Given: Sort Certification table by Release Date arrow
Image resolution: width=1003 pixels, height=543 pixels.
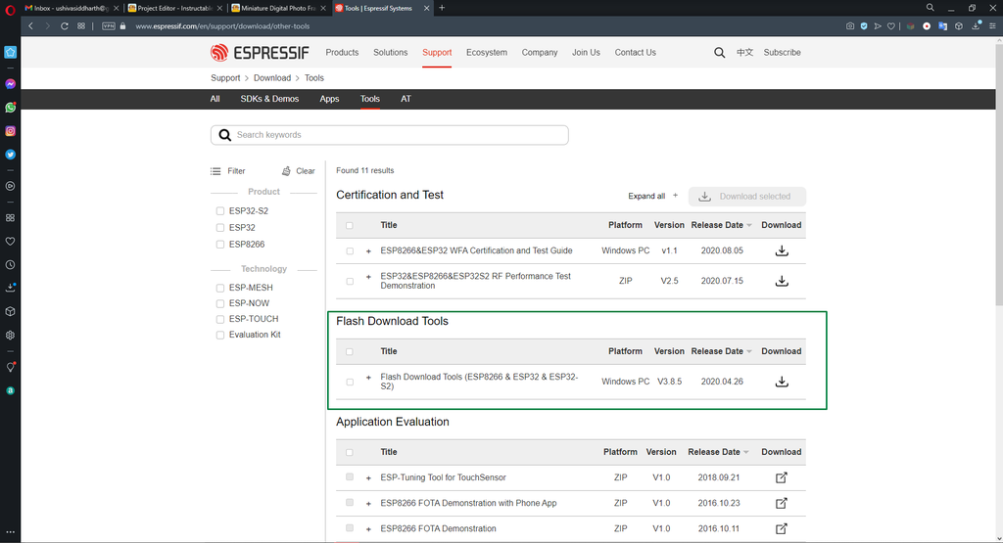Looking at the screenshot, I should click(749, 226).
